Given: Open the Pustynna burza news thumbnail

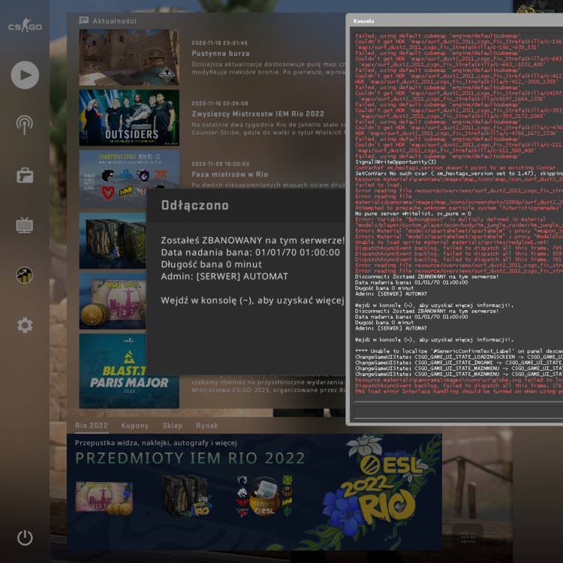Looking at the screenshot, I should tap(129, 58).
